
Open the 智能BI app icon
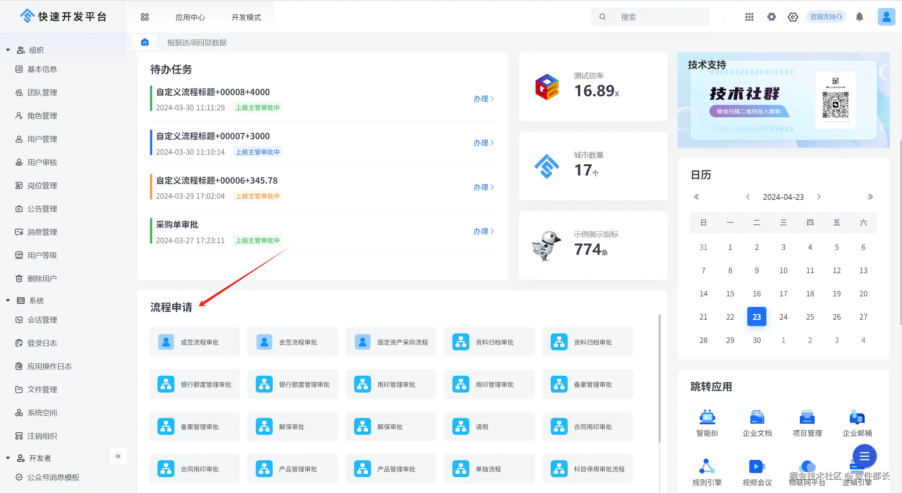click(707, 418)
